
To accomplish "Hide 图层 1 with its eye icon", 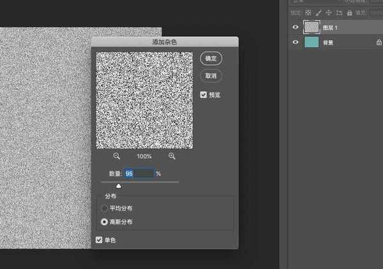I will [x=295, y=27].
